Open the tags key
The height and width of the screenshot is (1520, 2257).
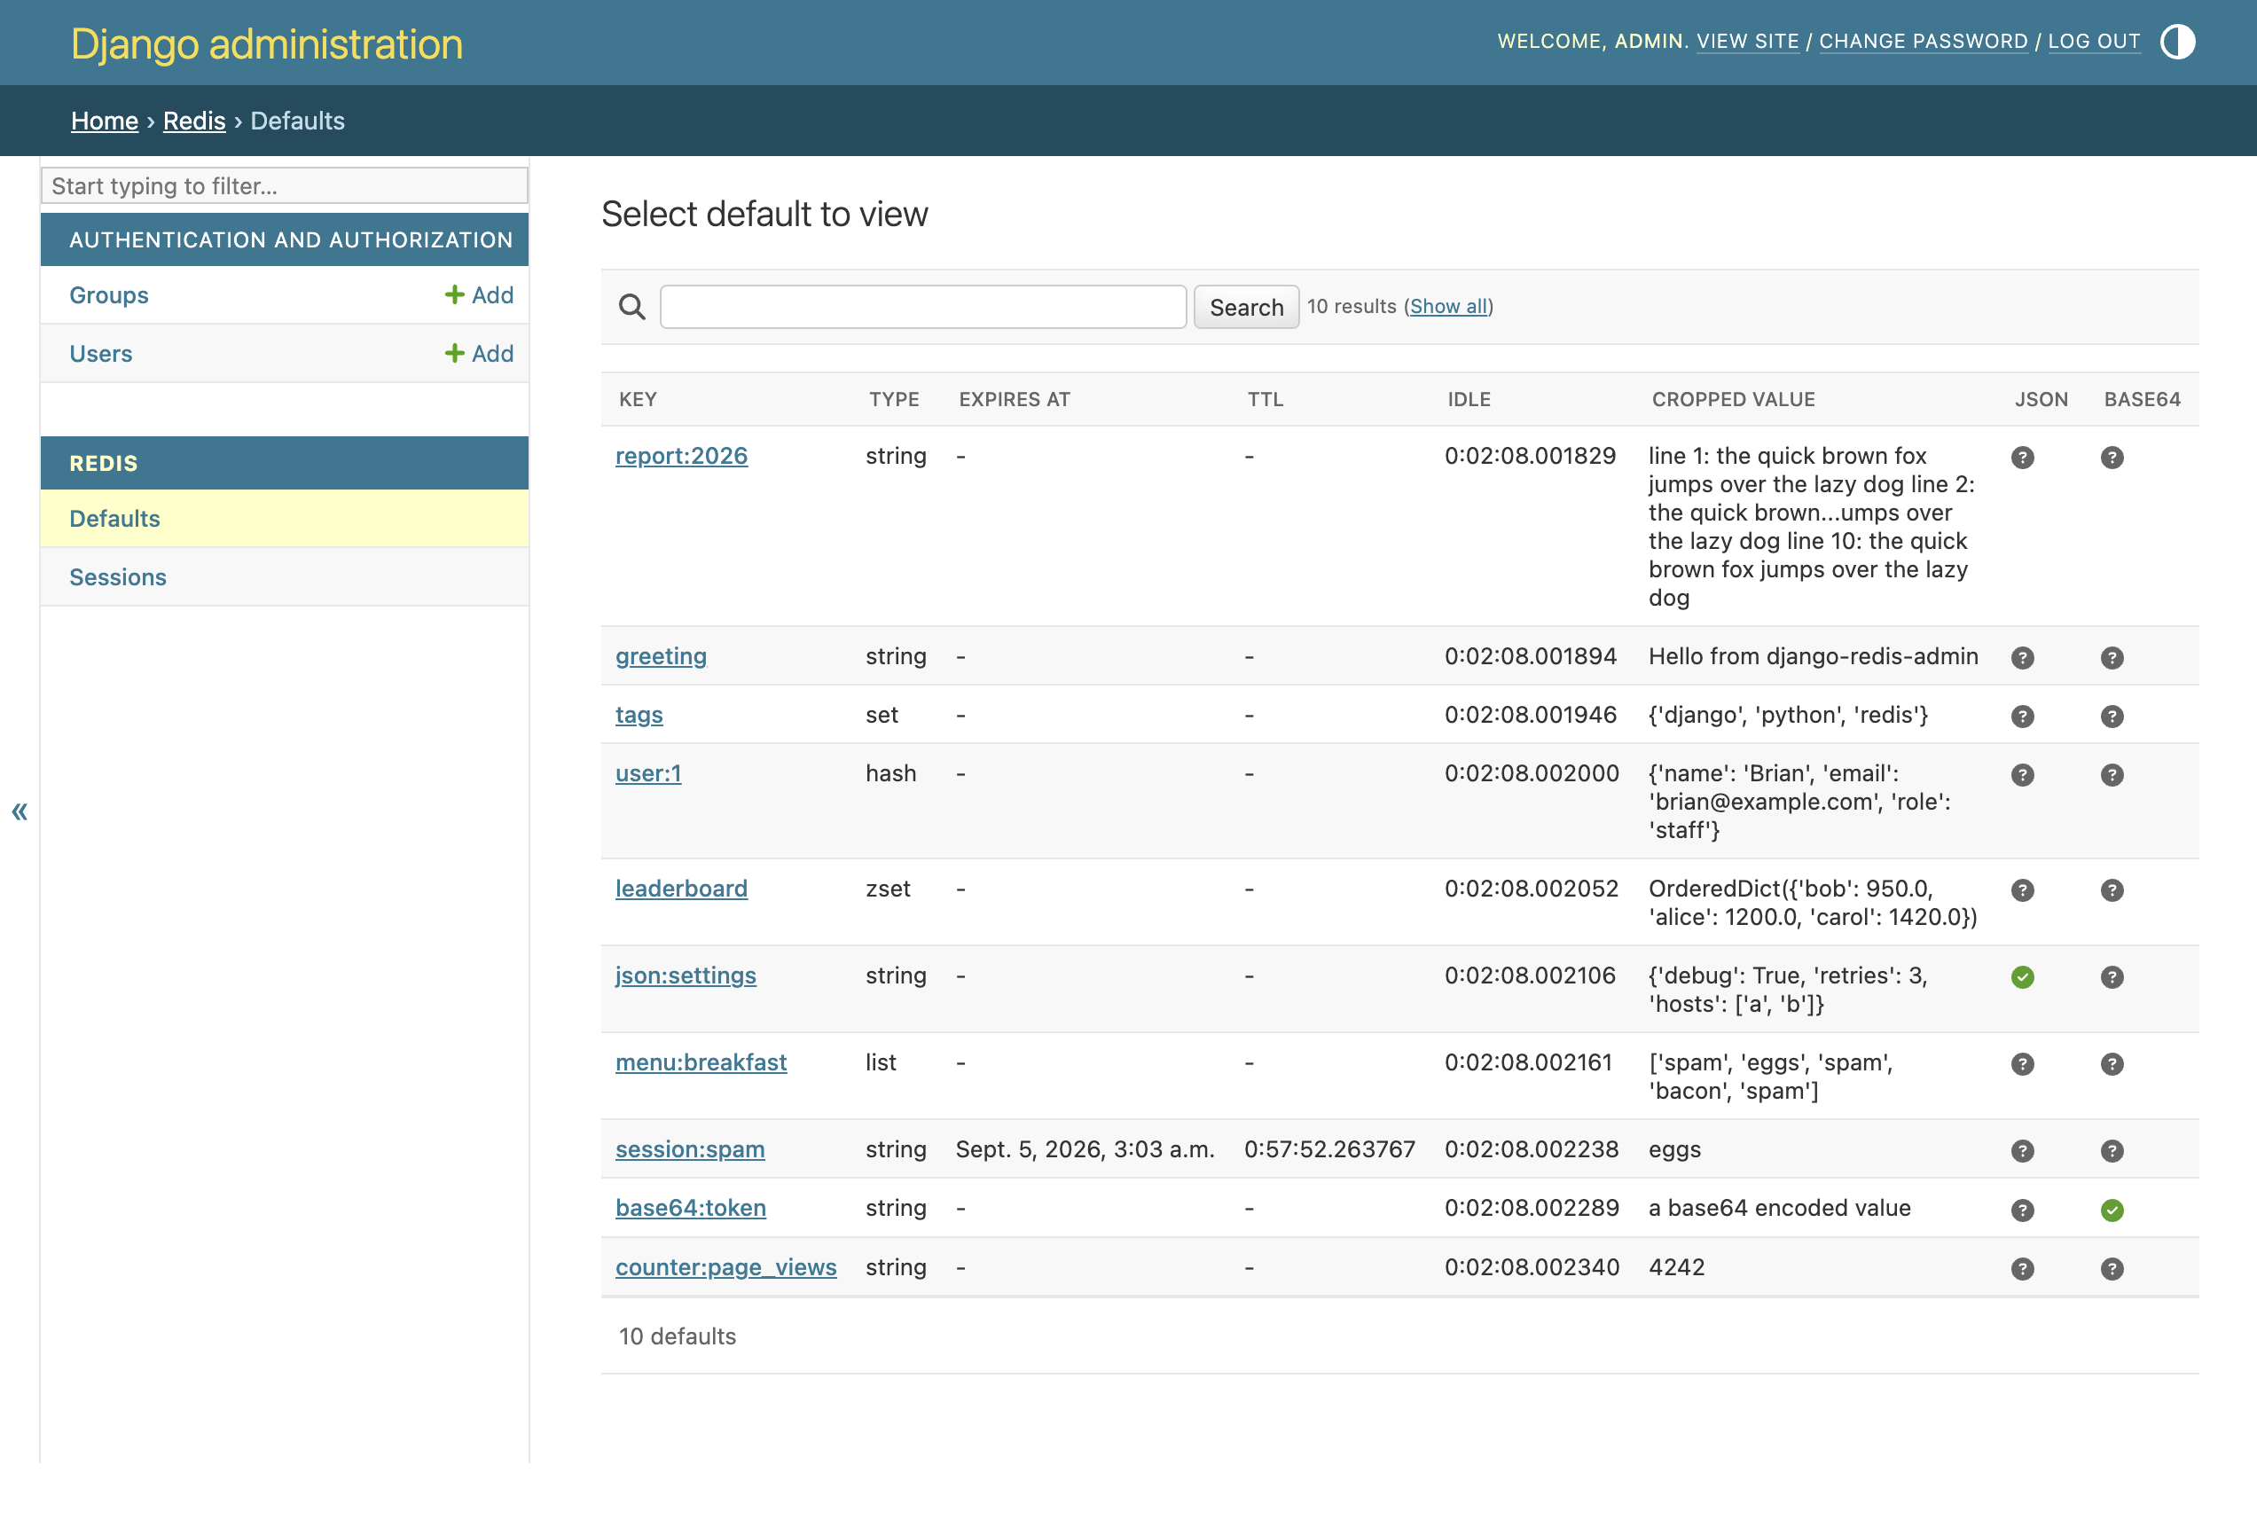639,715
